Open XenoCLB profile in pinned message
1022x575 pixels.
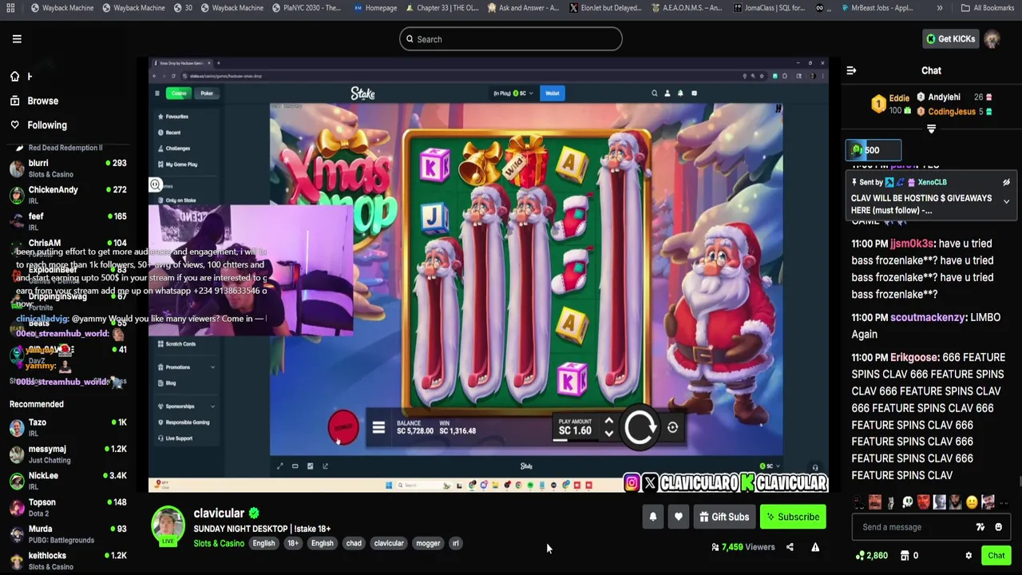932,182
